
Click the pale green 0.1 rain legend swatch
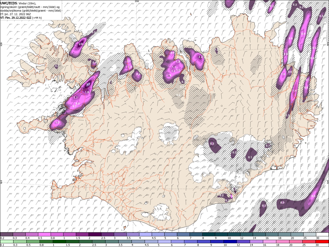(7, 242)
